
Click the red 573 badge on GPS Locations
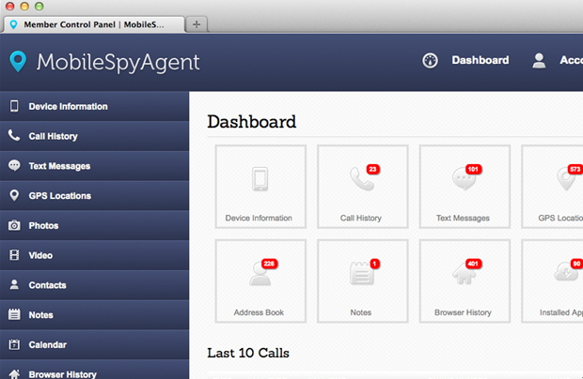[x=575, y=170]
